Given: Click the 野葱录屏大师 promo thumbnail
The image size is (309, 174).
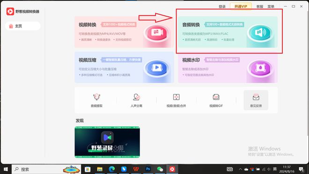Looking at the screenshot, I should pyautogui.click(x=107, y=142).
